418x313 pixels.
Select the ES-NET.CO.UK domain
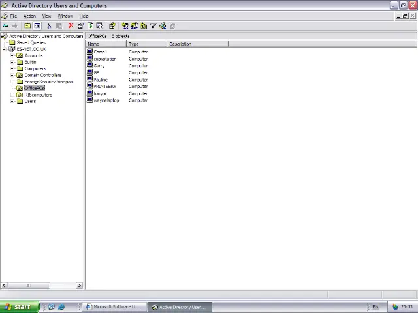click(31, 49)
